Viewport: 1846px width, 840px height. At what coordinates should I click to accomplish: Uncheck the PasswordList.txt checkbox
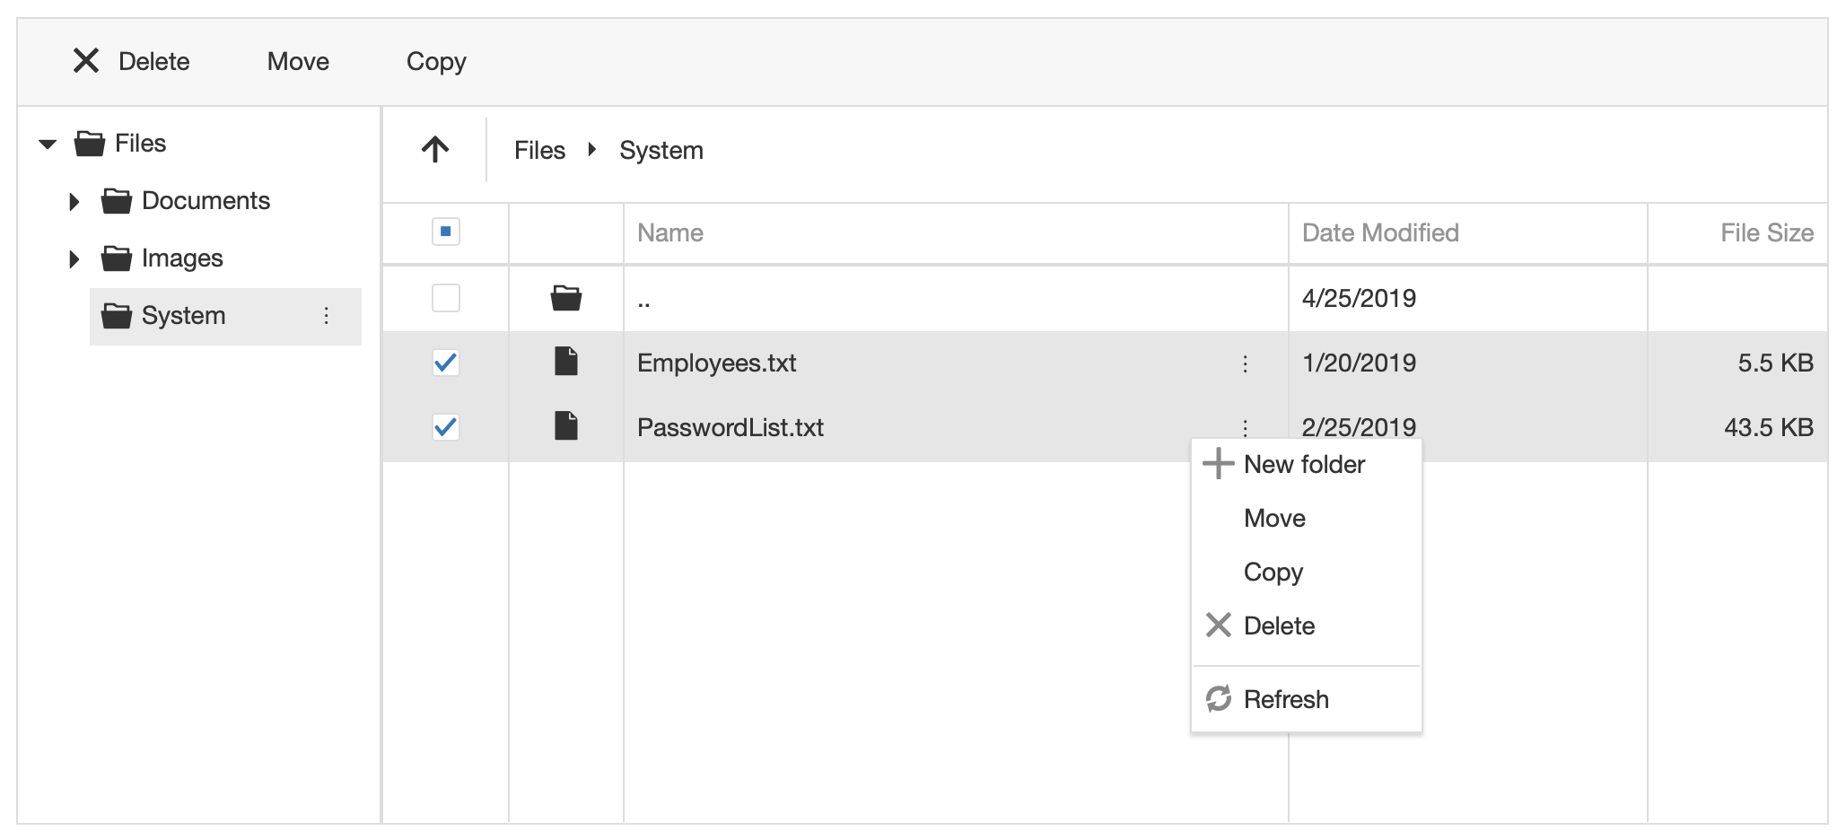click(445, 427)
